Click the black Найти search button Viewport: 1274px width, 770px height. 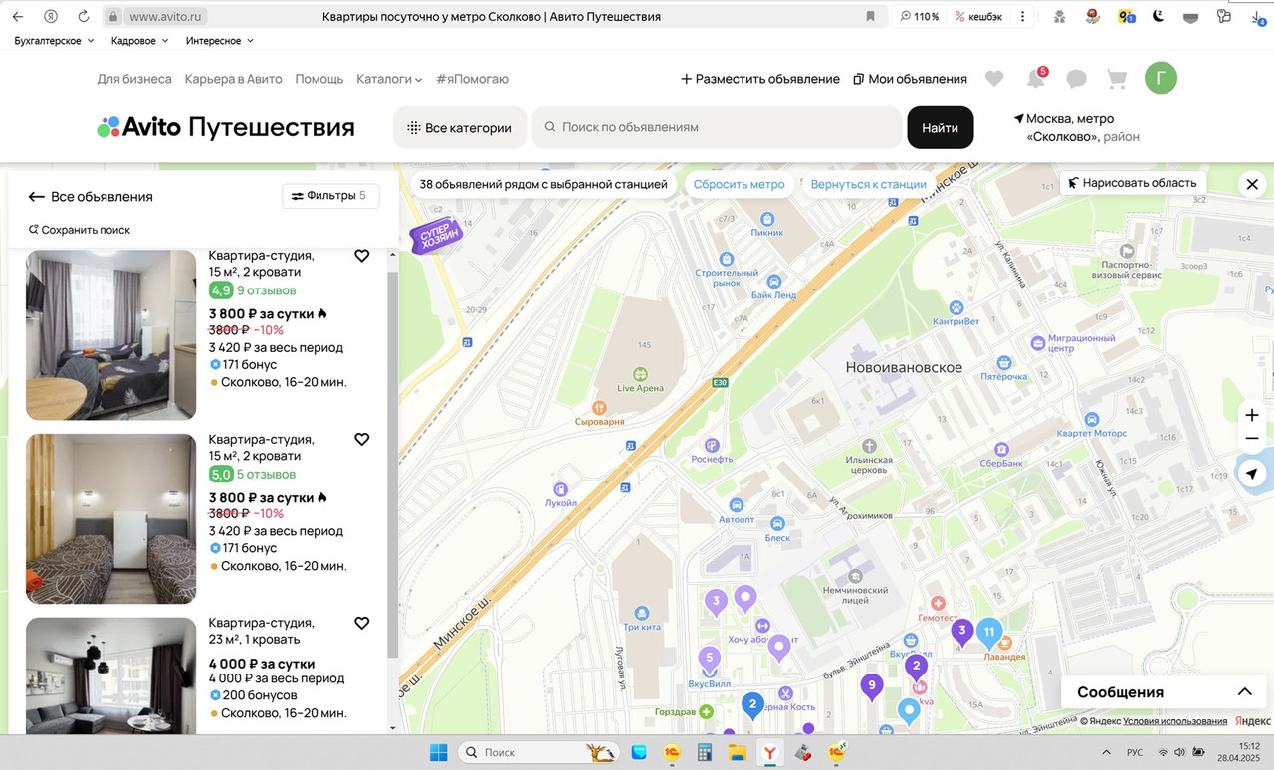(940, 127)
